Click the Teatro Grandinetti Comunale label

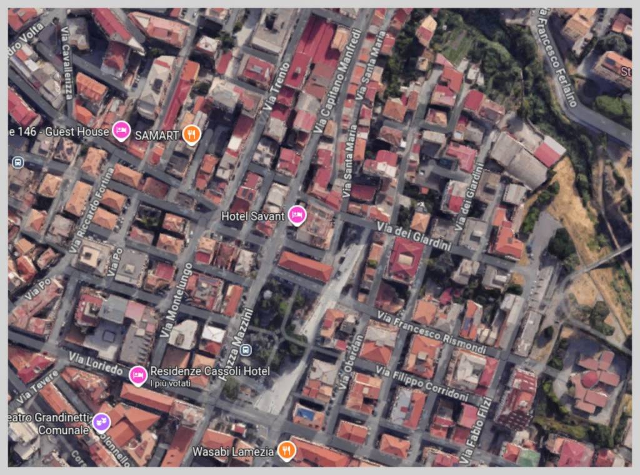[x=54, y=424]
